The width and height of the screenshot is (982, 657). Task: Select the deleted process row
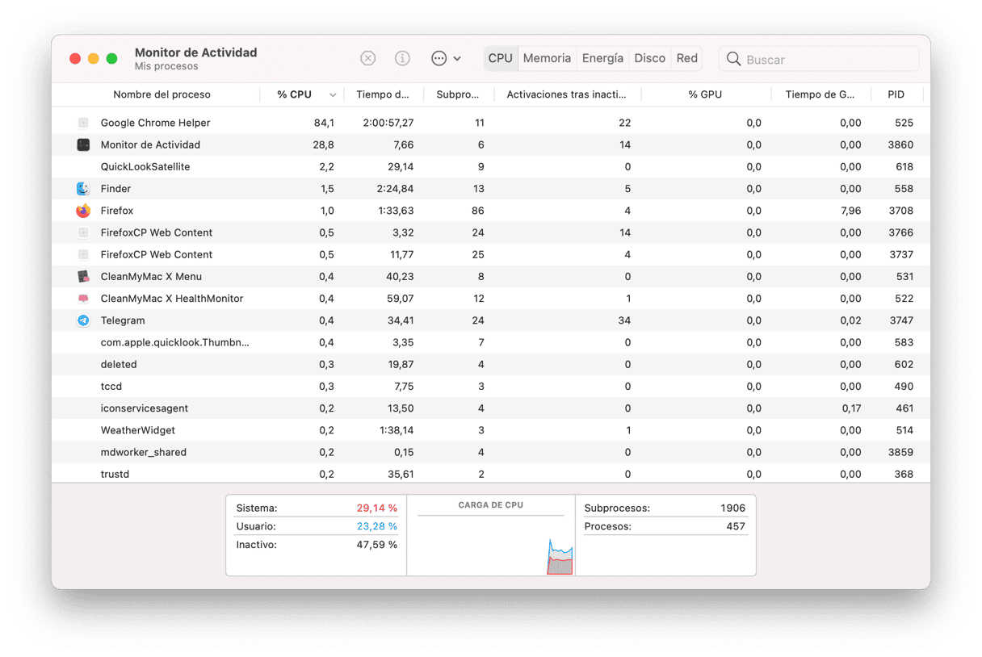pyautogui.click(x=491, y=364)
